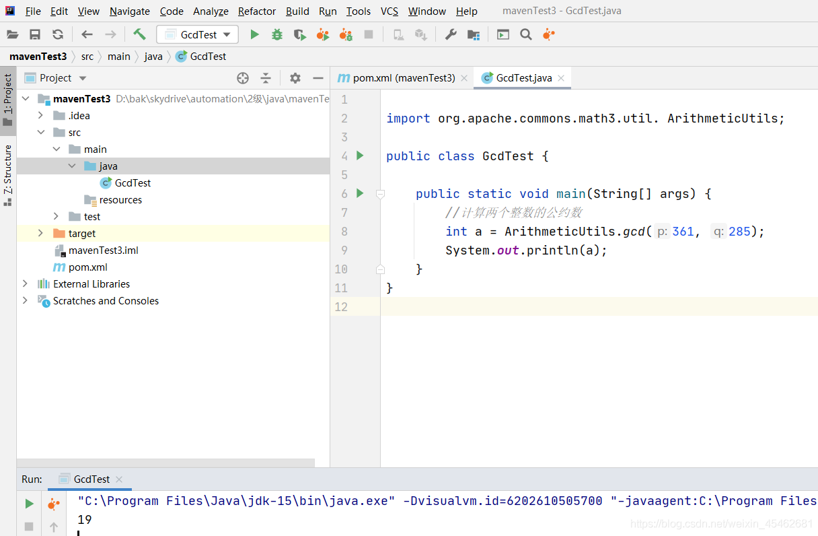The width and height of the screenshot is (818, 536).
Task: Click the Run panel stop square
Action: 29,526
